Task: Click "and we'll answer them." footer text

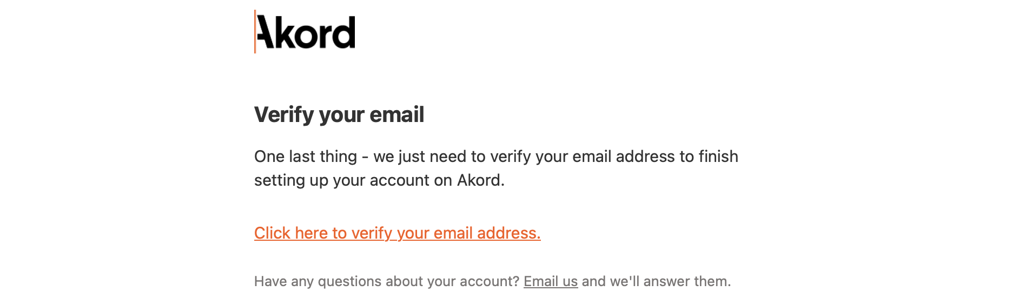Action: 656,281
